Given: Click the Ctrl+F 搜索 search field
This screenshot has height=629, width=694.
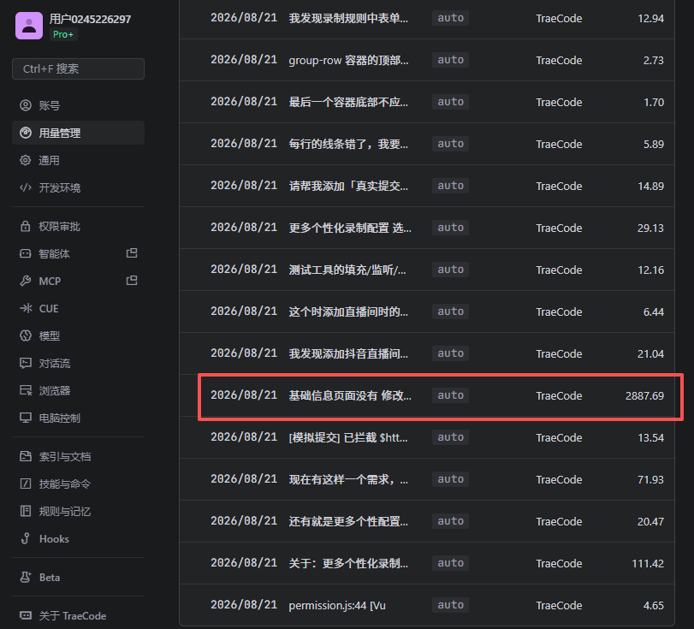Looking at the screenshot, I should click(x=78, y=69).
